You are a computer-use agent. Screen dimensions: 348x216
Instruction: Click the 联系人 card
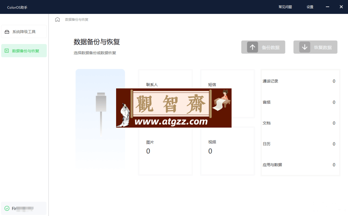coord(165,94)
